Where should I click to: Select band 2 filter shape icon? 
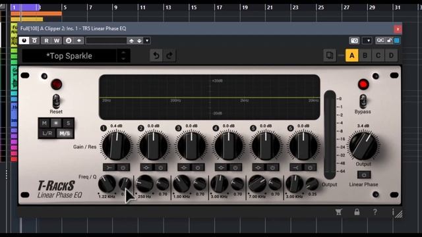146,168
